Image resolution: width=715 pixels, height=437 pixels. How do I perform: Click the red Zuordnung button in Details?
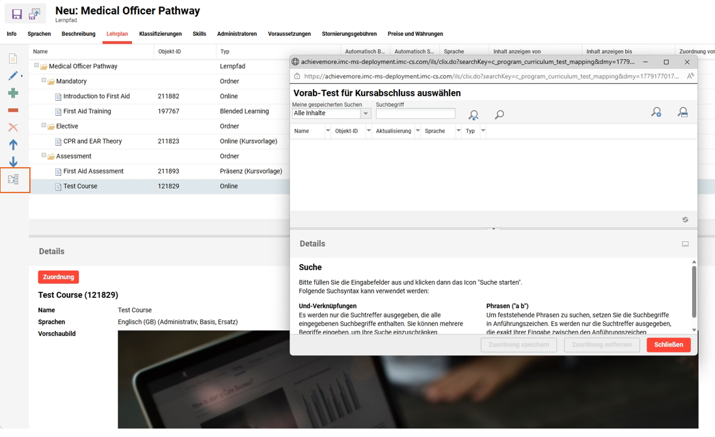pos(59,277)
